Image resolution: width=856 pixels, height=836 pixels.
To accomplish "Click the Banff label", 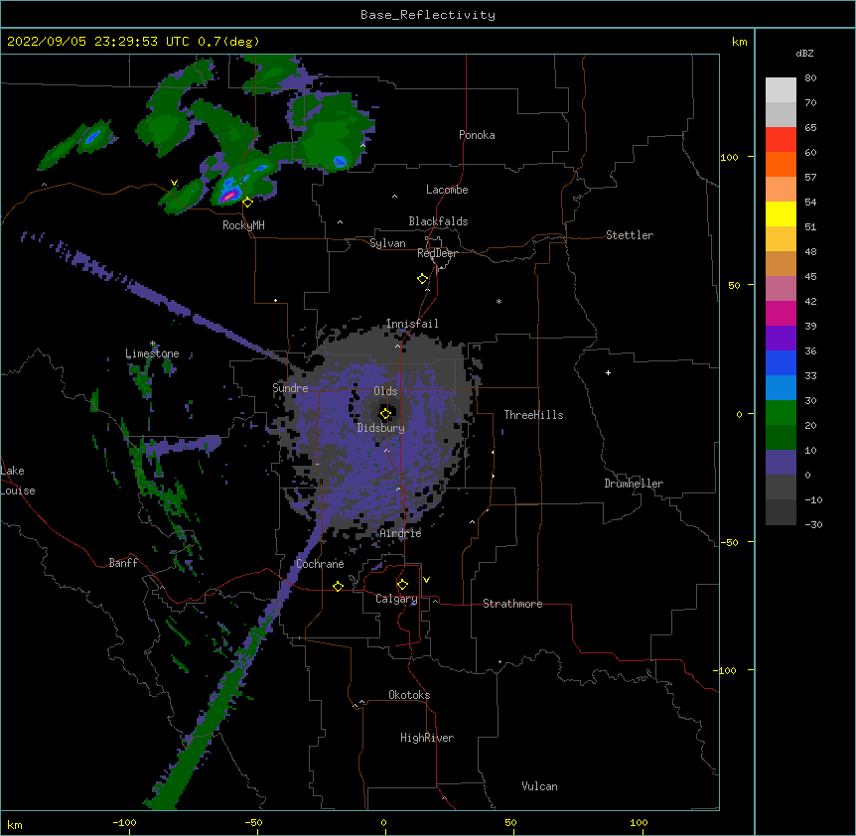I will [x=123, y=563].
